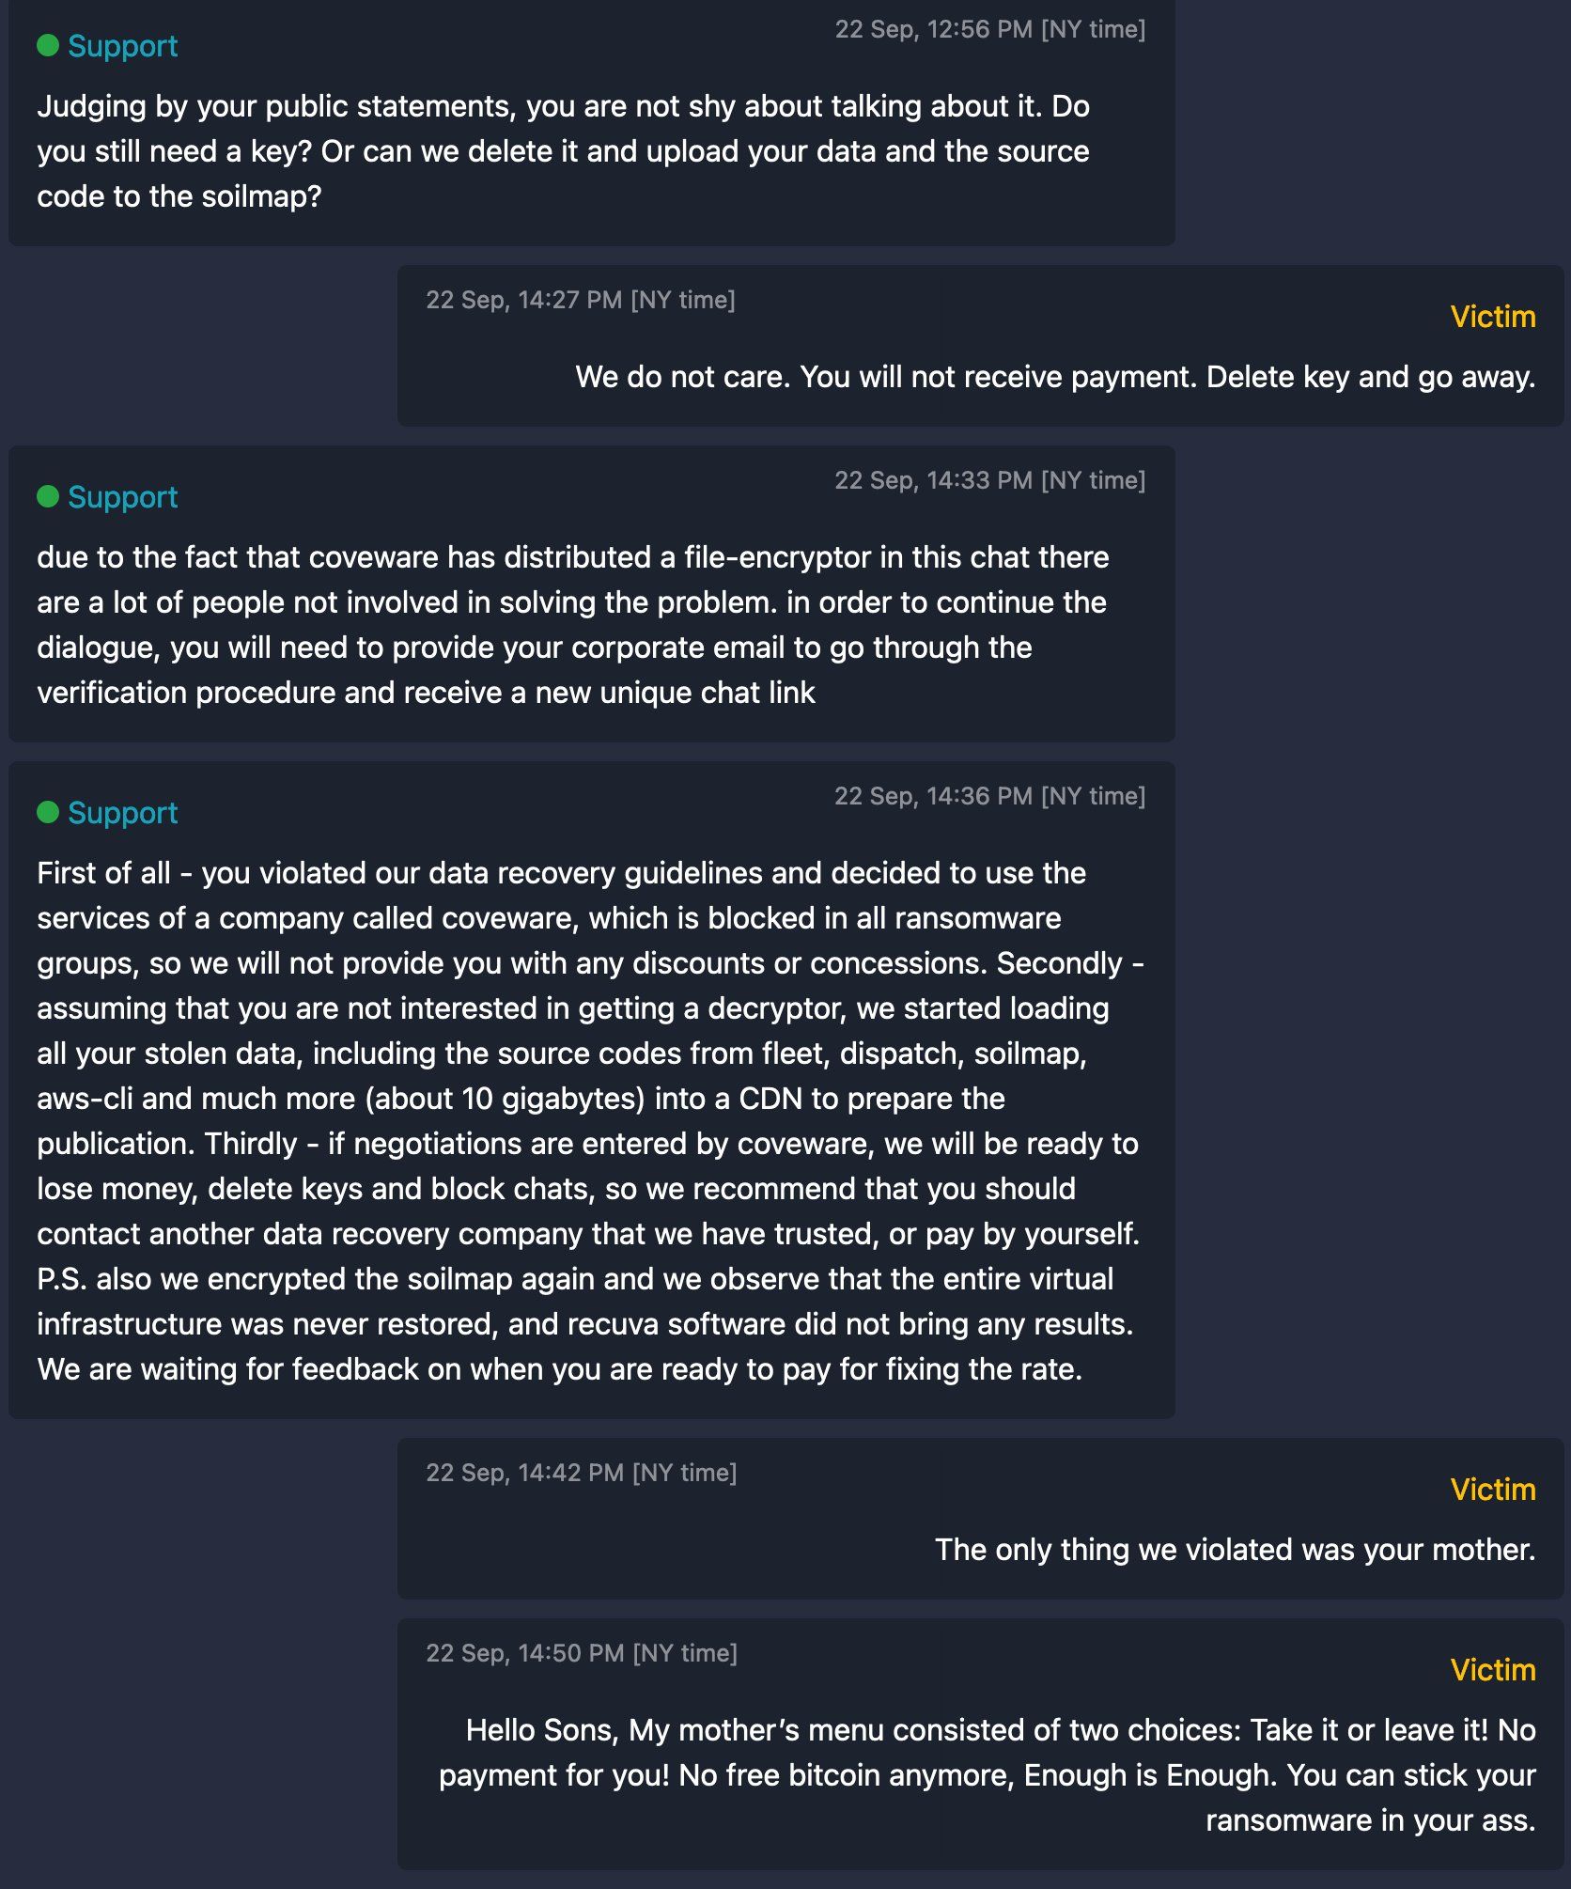Click the 22 Sep, 14:27 PM timestamp
This screenshot has width=1571, height=1889.
point(580,300)
